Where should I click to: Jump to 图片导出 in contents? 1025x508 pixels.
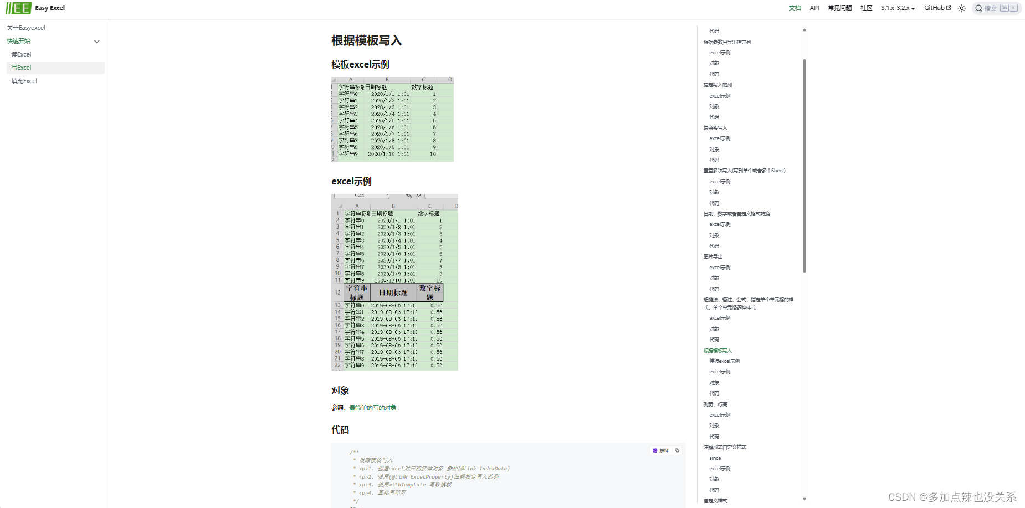tap(713, 256)
